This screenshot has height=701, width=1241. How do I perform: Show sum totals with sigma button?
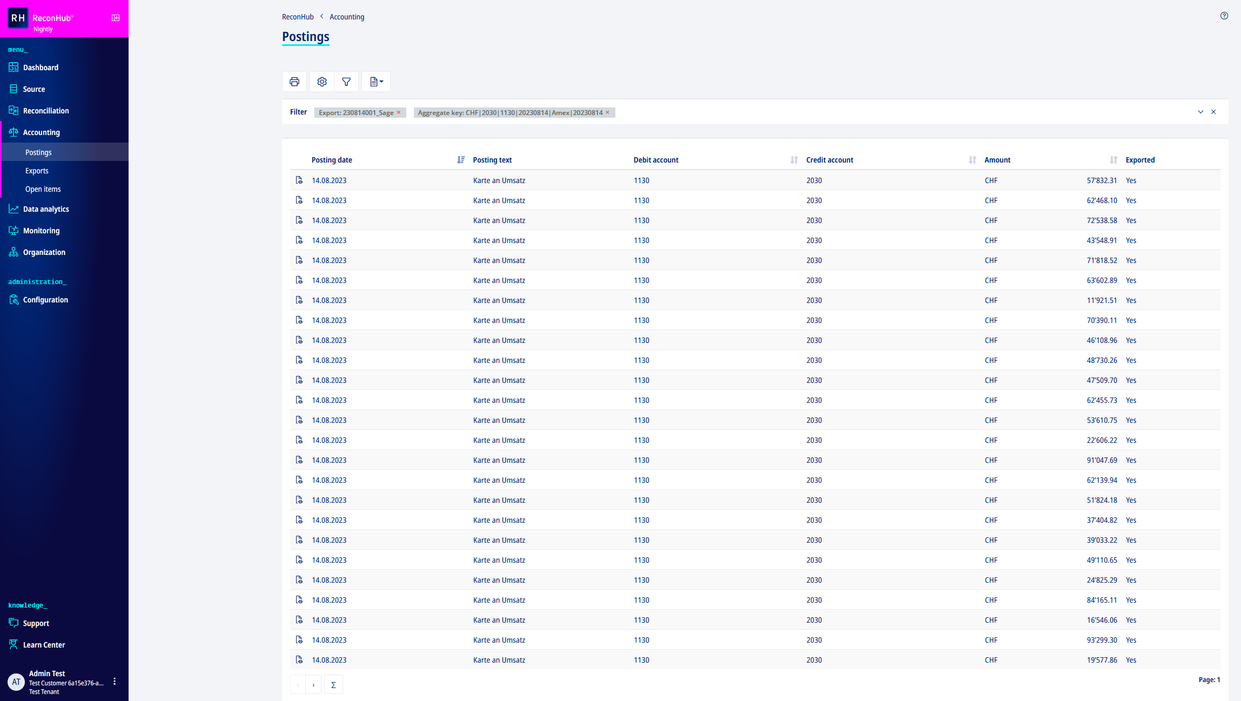click(x=333, y=685)
